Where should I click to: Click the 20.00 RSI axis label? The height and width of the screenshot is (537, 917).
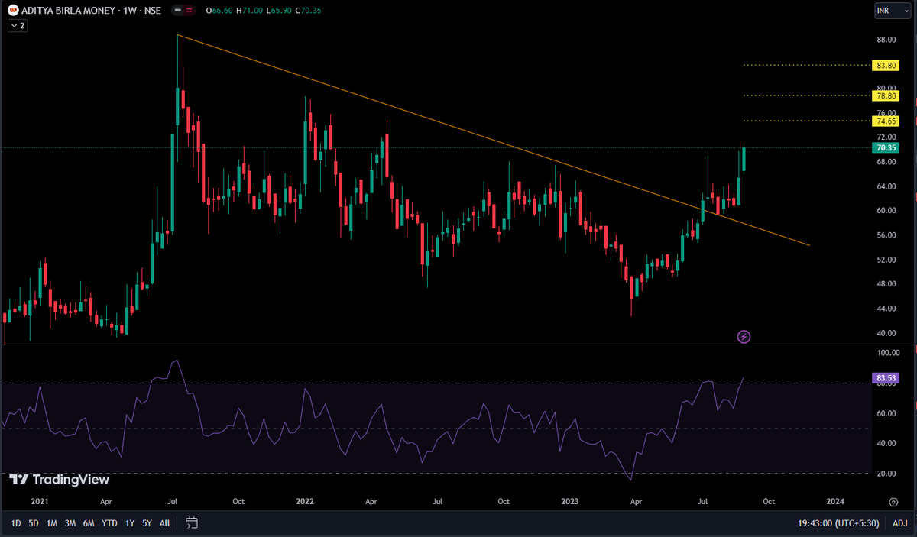pyautogui.click(x=886, y=474)
